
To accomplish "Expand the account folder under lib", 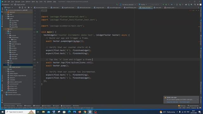I will click(x=8, y=35).
